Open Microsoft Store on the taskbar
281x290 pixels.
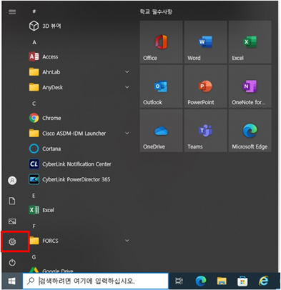click(242, 281)
